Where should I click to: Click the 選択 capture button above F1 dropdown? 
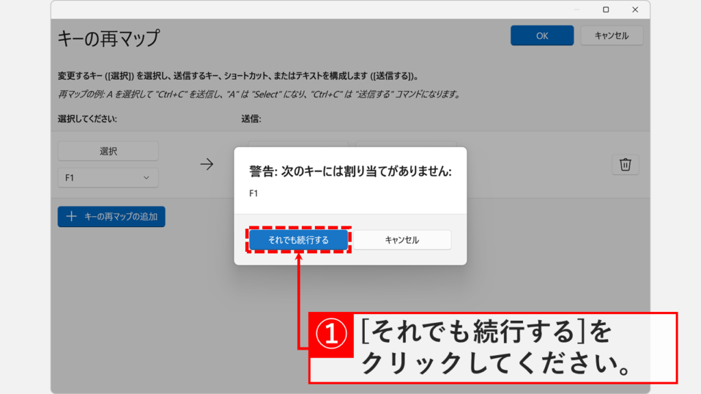click(x=107, y=150)
